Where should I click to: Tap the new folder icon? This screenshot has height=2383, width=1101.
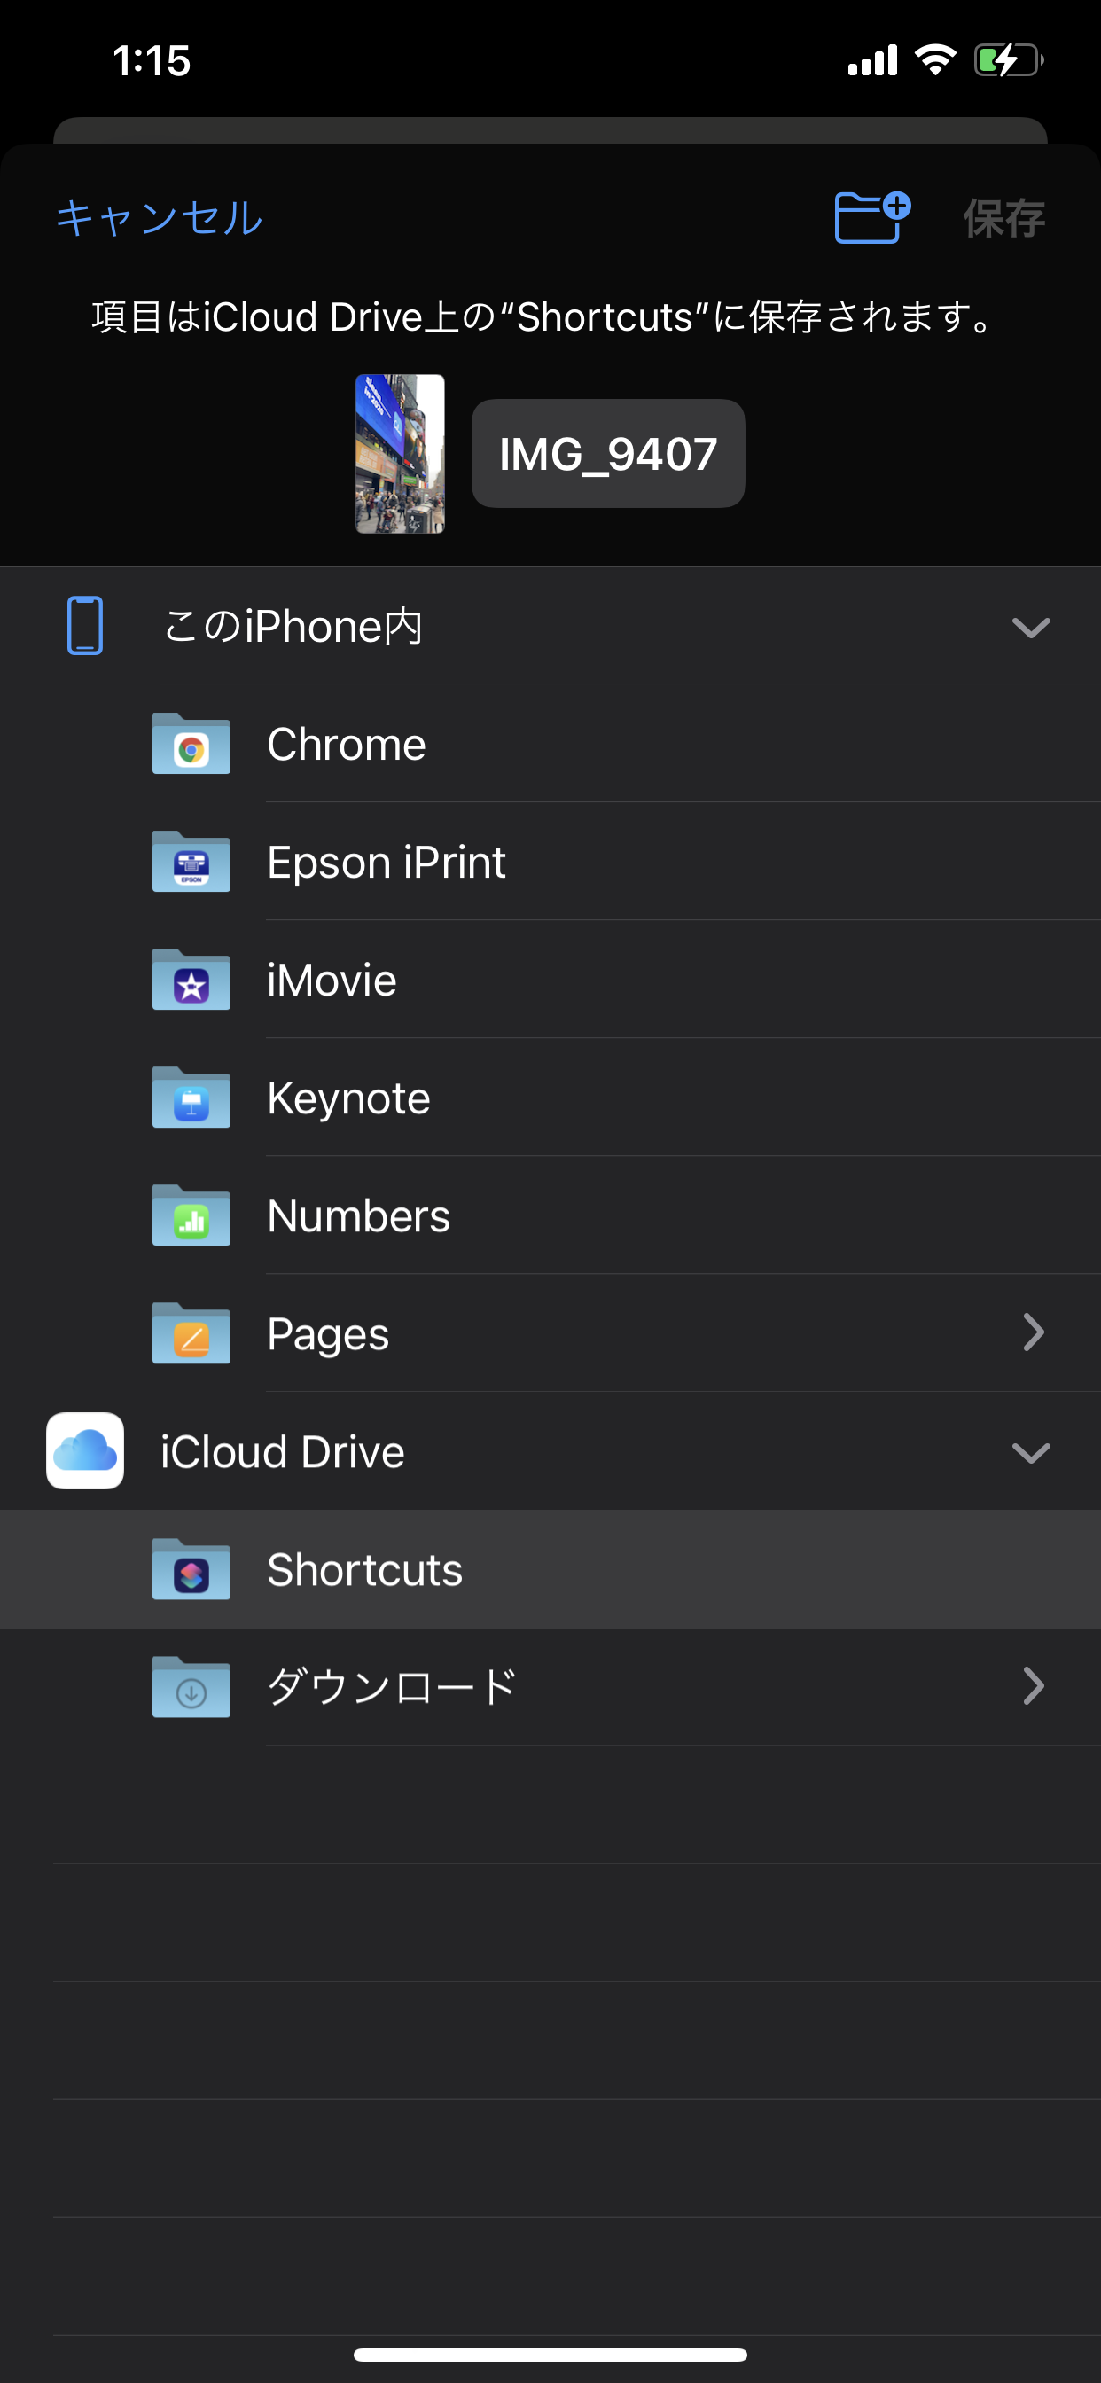(871, 218)
